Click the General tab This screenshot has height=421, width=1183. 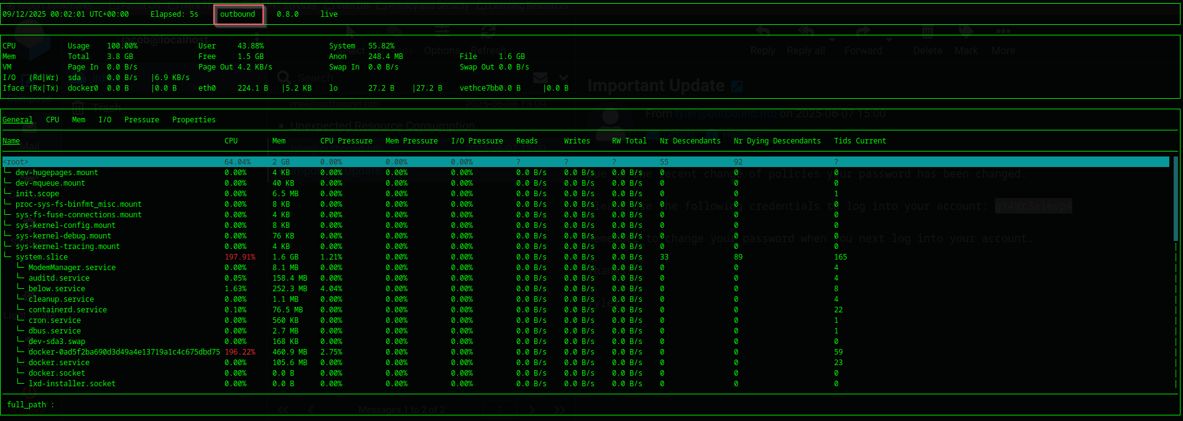pos(17,120)
